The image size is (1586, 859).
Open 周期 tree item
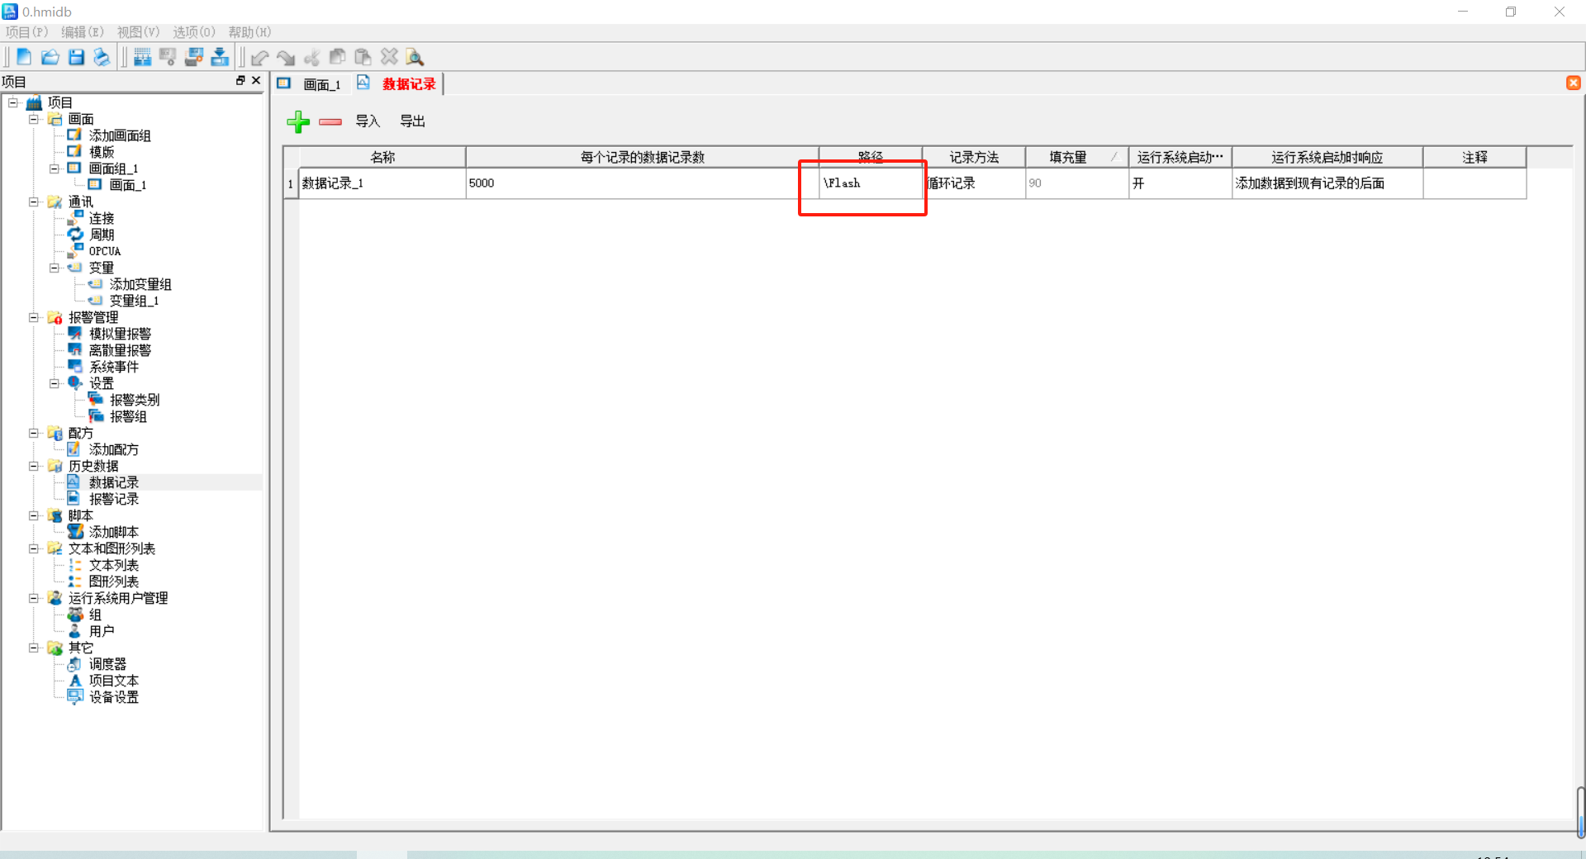(x=102, y=235)
